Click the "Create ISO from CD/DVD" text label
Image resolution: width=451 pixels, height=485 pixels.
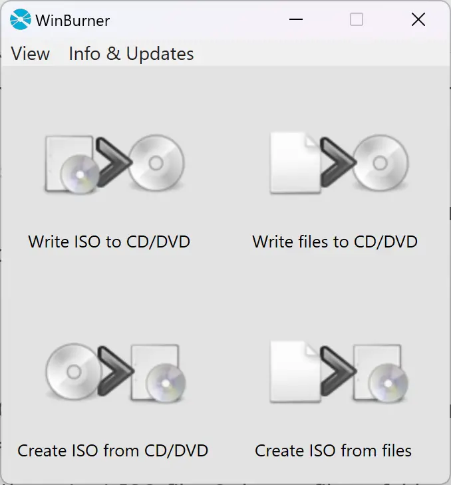coord(112,451)
